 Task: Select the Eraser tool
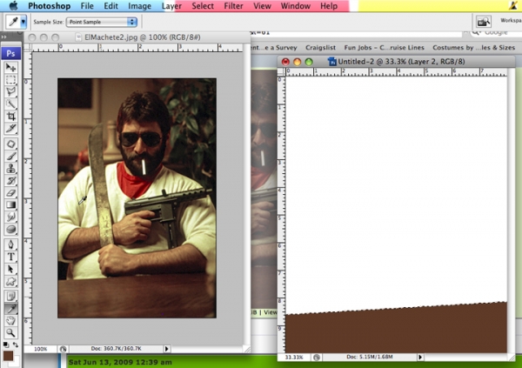point(10,192)
